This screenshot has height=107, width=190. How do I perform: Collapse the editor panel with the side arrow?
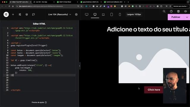pos(80,66)
